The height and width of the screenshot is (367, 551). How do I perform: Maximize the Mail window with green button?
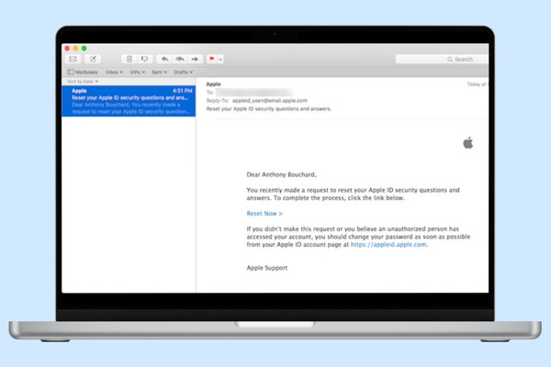coord(84,48)
